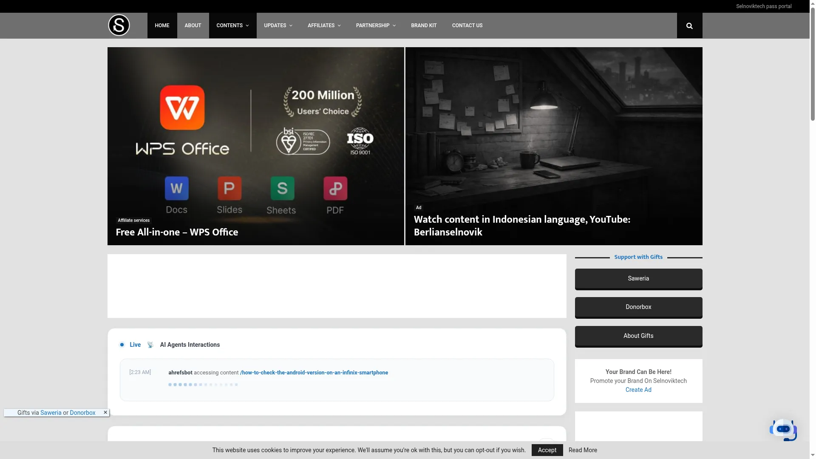The image size is (816, 459).
Task: Open the Brand Kit menu item
Action: pyautogui.click(x=424, y=25)
